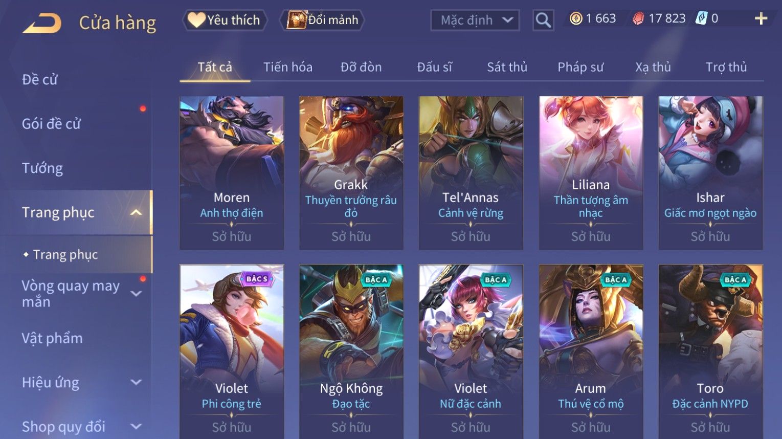This screenshot has height=439, width=782.
Task: Click the red ruby currency icon
Action: point(638,19)
